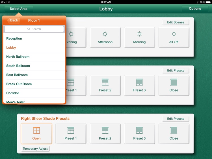Viewport: 212px width, 159px height.
Task: Apply Right Sheer Shade Preset 1
Action: pos(71,134)
